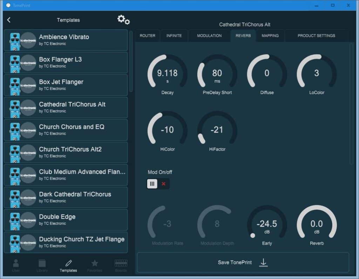Select the Church TriChorus Alt2 template name
The width and height of the screenshot is (359, 279).
tap(70, 149)
